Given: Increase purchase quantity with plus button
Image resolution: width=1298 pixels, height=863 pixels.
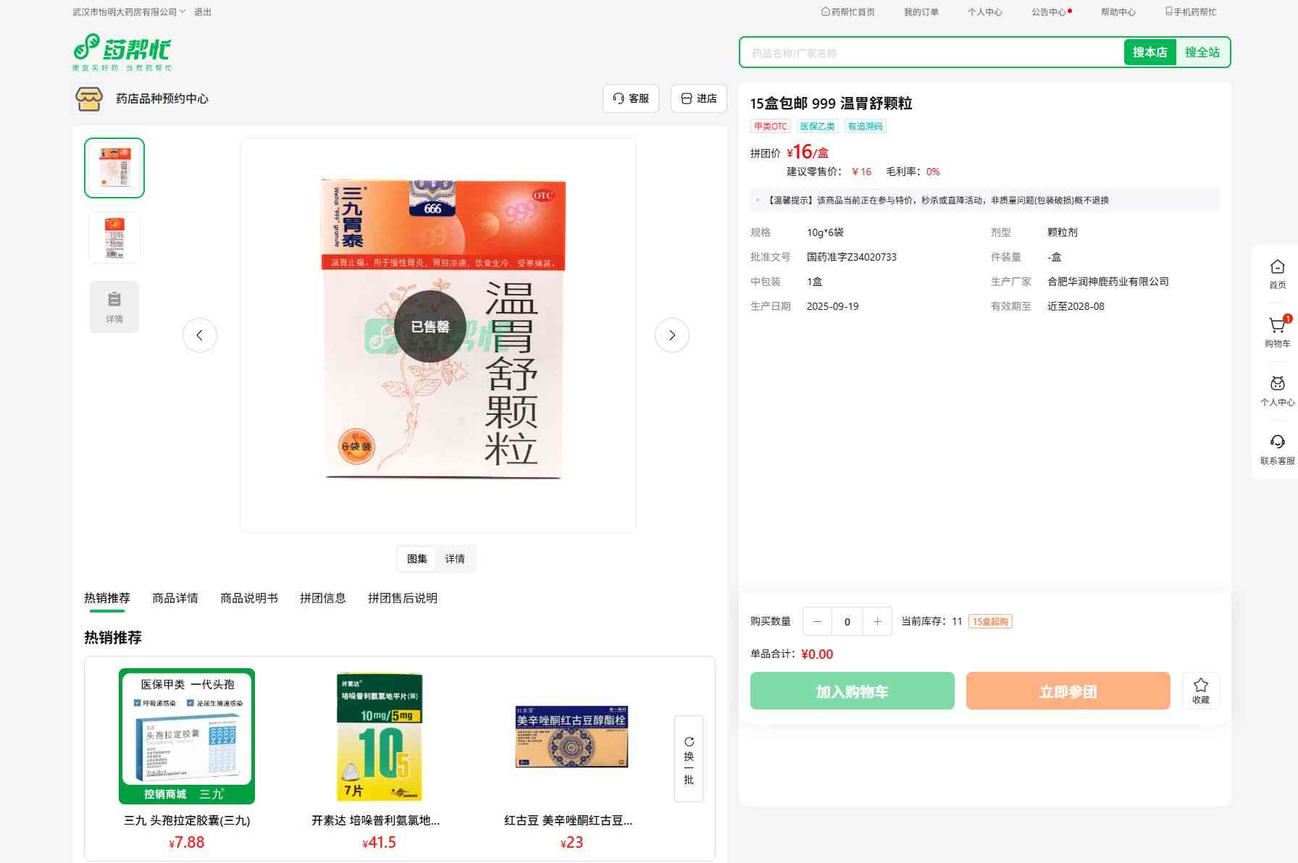Looking at the screenshot, I should coord(877,621).
